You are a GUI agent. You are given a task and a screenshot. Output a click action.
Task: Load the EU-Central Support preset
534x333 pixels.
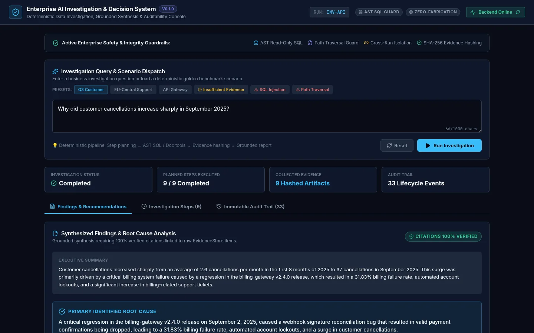point(133,90)
